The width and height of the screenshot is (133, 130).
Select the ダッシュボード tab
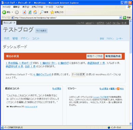[x=9, y=23]
